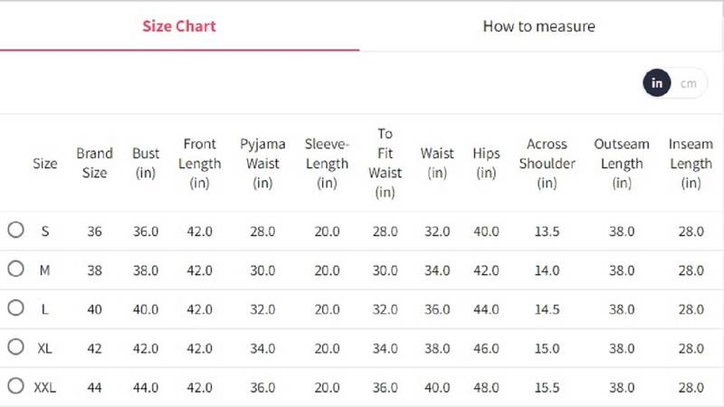Screen dimensions: 724x407
Task: Click the Front Length column header
Action: coord(200,163)
